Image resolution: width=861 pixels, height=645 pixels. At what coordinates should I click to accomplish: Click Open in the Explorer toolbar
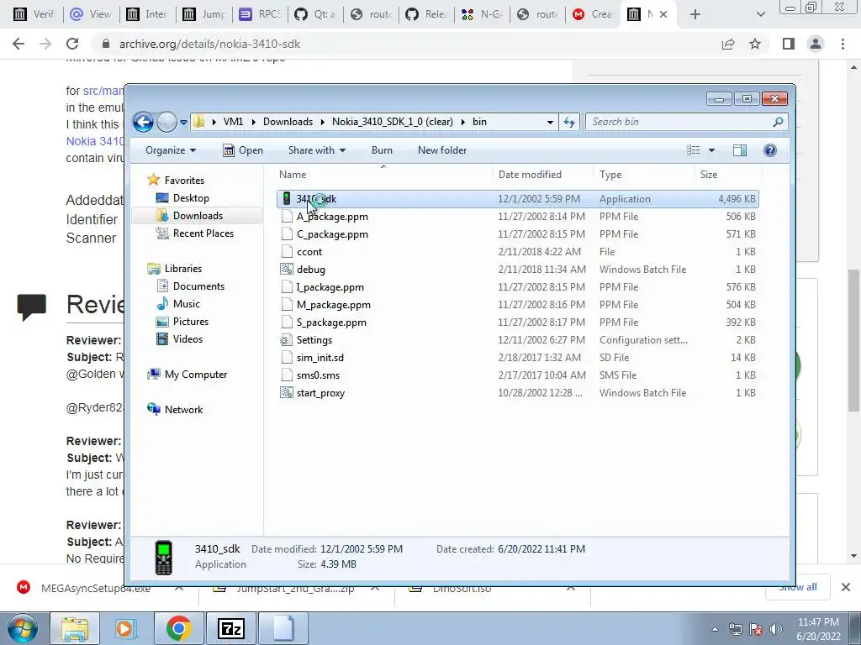pos(243,150)
